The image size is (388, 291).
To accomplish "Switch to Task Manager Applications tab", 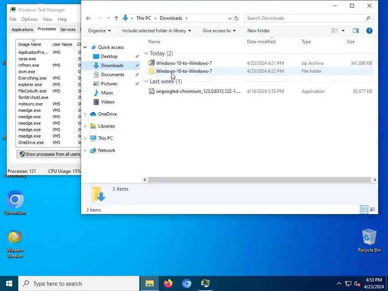I will coord(22,30).
